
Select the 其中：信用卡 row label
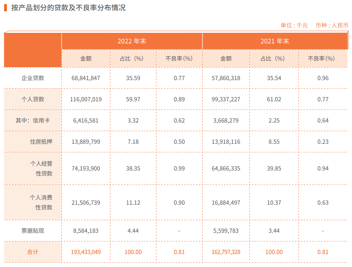click(x=33, y=120)
